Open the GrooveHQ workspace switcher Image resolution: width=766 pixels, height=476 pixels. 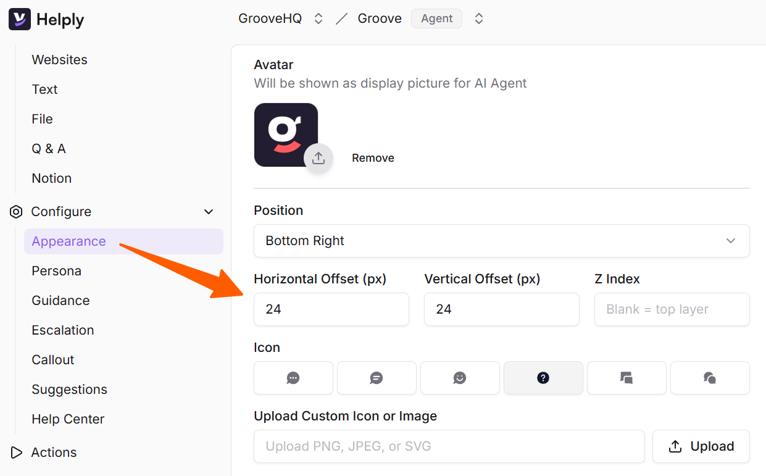[x=318, y=19]
